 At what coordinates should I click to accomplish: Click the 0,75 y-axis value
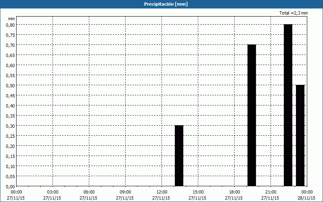coord(10,35)
